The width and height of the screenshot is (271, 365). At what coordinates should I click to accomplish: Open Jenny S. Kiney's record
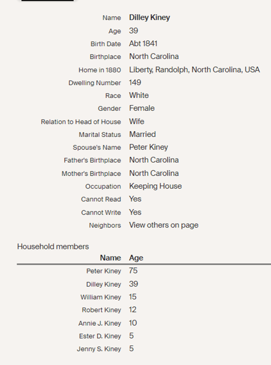[99, 349]
